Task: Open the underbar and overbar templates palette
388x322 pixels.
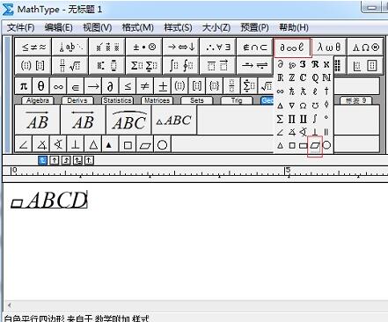Action: 218,65
